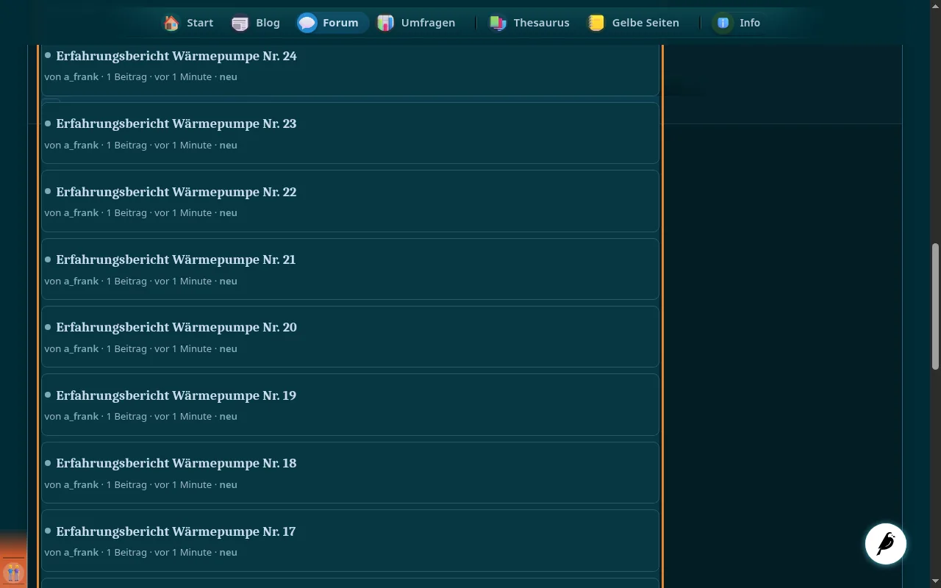
Task: Click the Thesaurus books icon
Action: tap(498, 23)
